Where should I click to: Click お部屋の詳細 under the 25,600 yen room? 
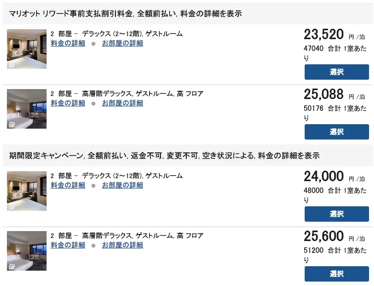coord(122,245)
